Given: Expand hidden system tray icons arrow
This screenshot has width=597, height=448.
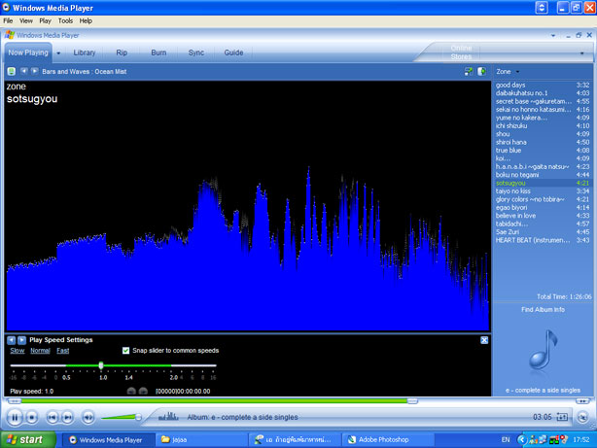Looking at the screenshot, I should pyautogui.click(x=521, y=439).
